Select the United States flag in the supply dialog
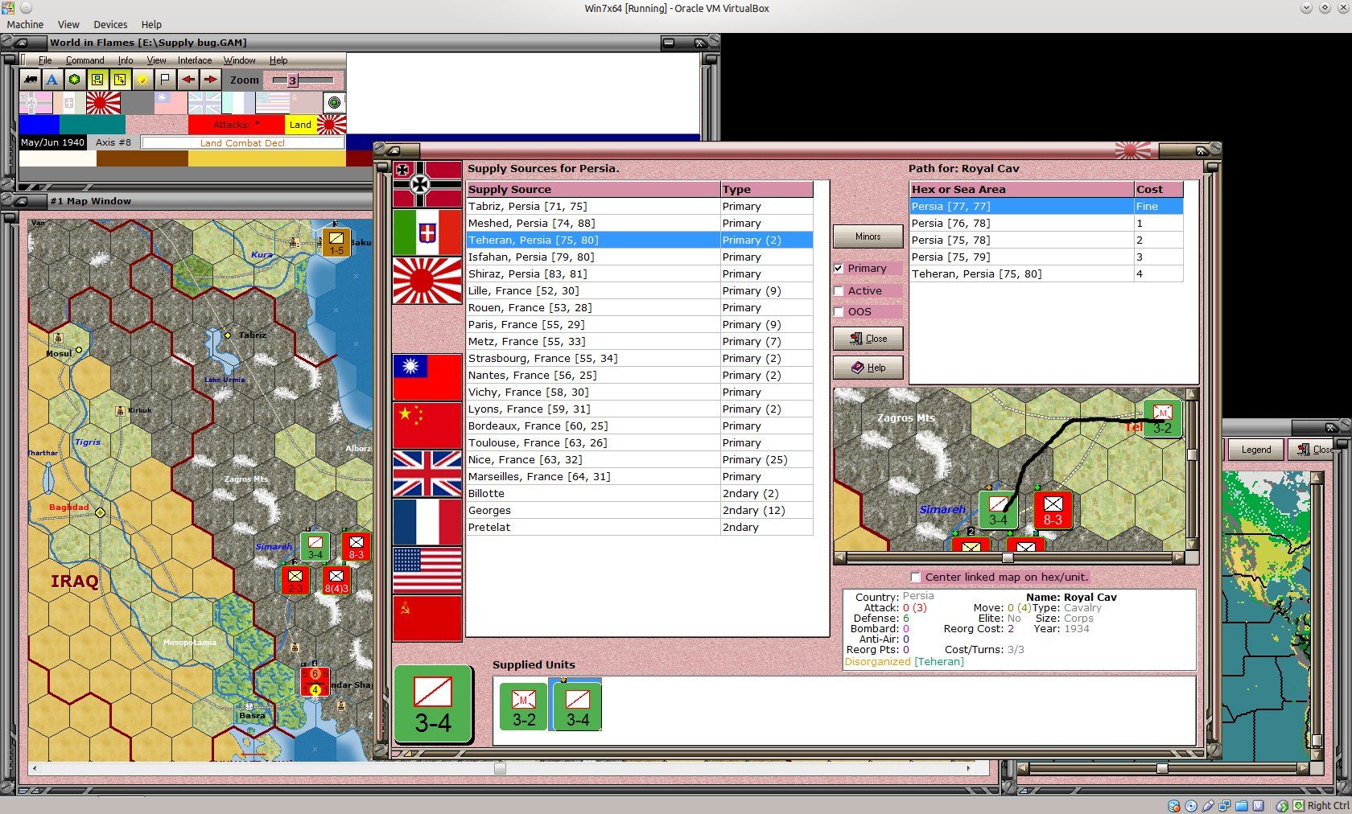 427,570
